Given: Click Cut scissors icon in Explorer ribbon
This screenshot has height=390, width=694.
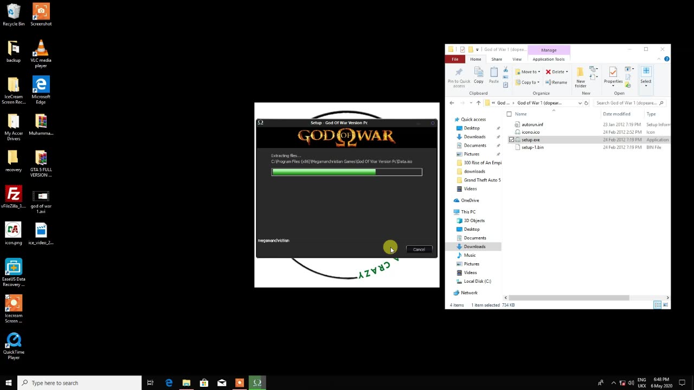Looking at the screenshot, I should 505,70.
